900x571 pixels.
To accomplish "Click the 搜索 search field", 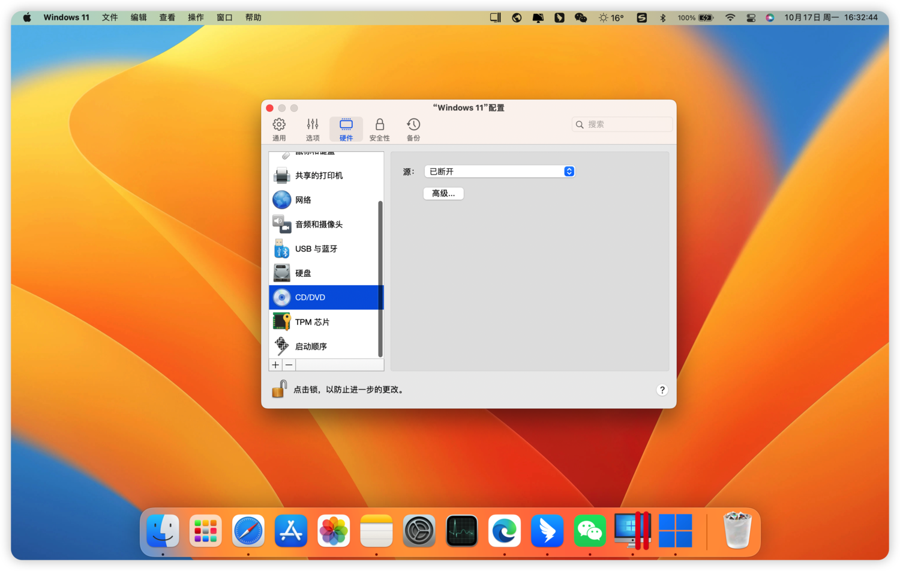I will click(x=622, y=124).
